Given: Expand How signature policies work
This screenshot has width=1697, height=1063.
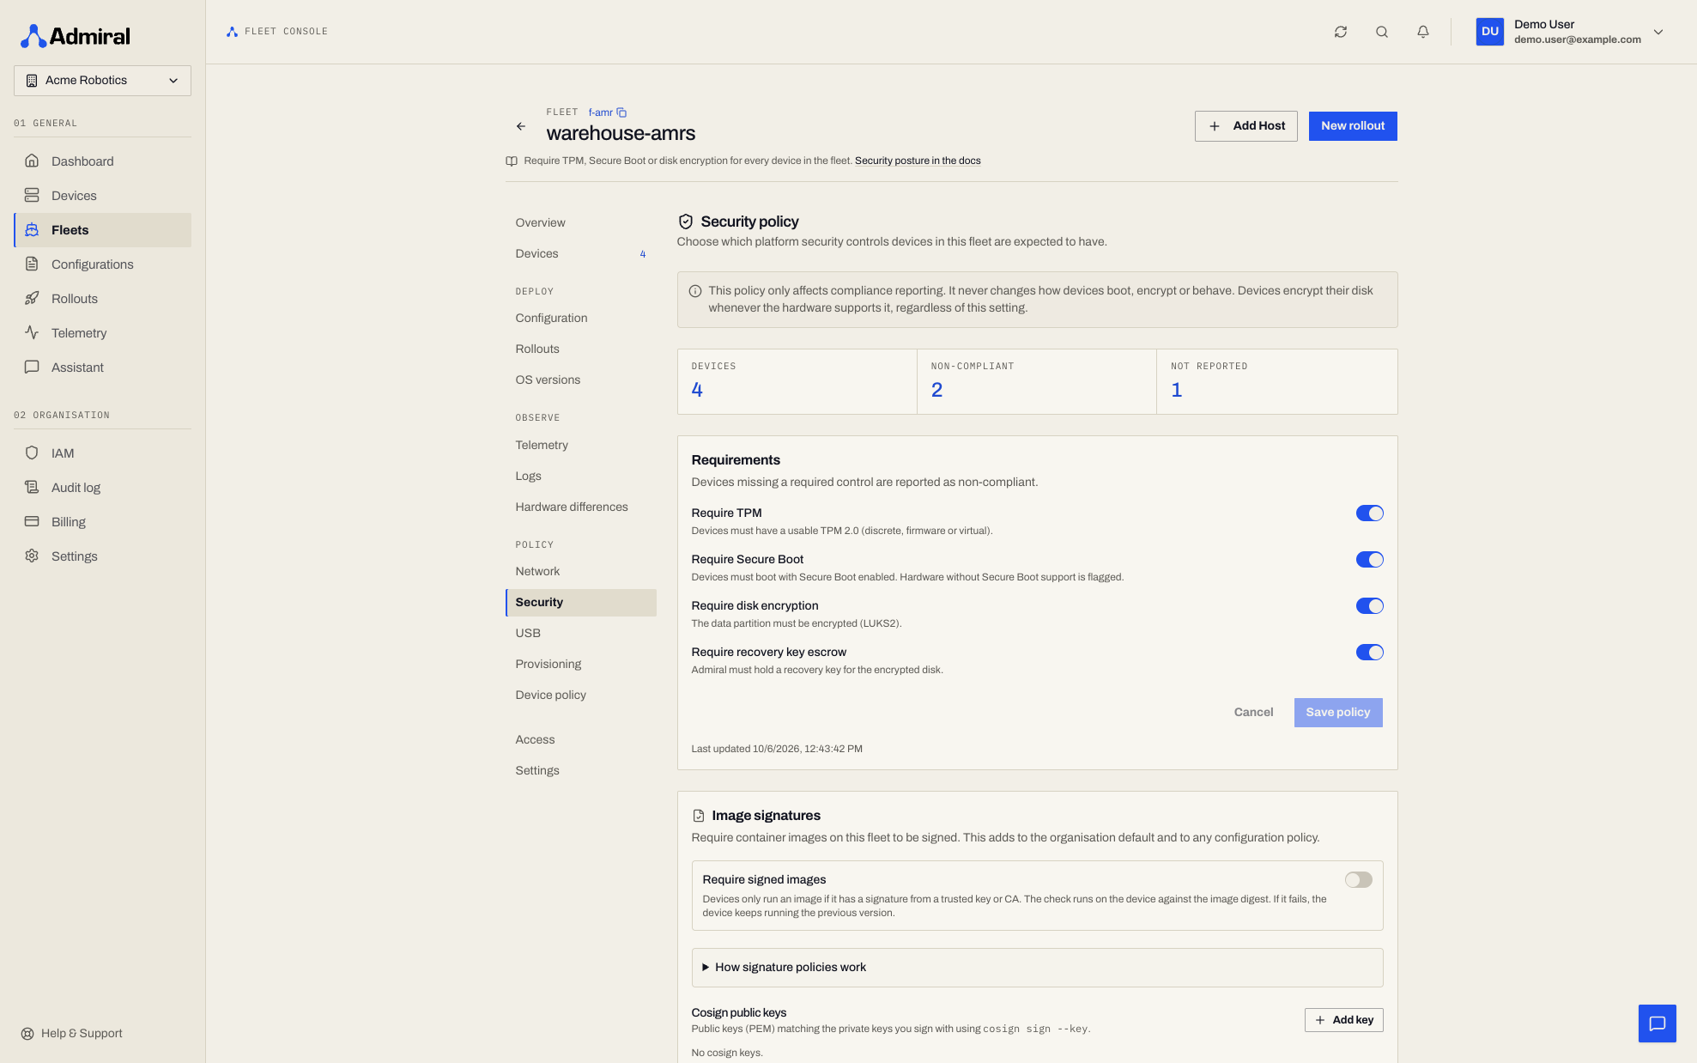Looking at the screenshot, I should click(x=1037, y=968).
